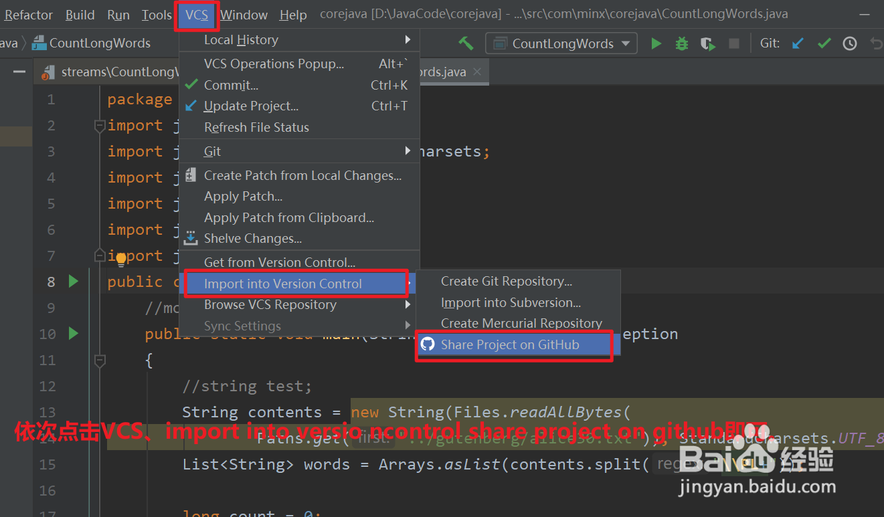Expand the Git submenu
The image size is (884, 517).
300,151
